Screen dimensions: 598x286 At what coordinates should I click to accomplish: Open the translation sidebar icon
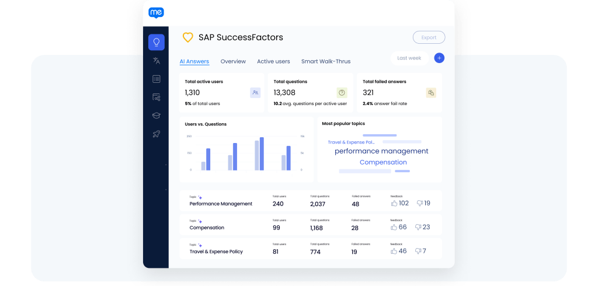point(156,61)
